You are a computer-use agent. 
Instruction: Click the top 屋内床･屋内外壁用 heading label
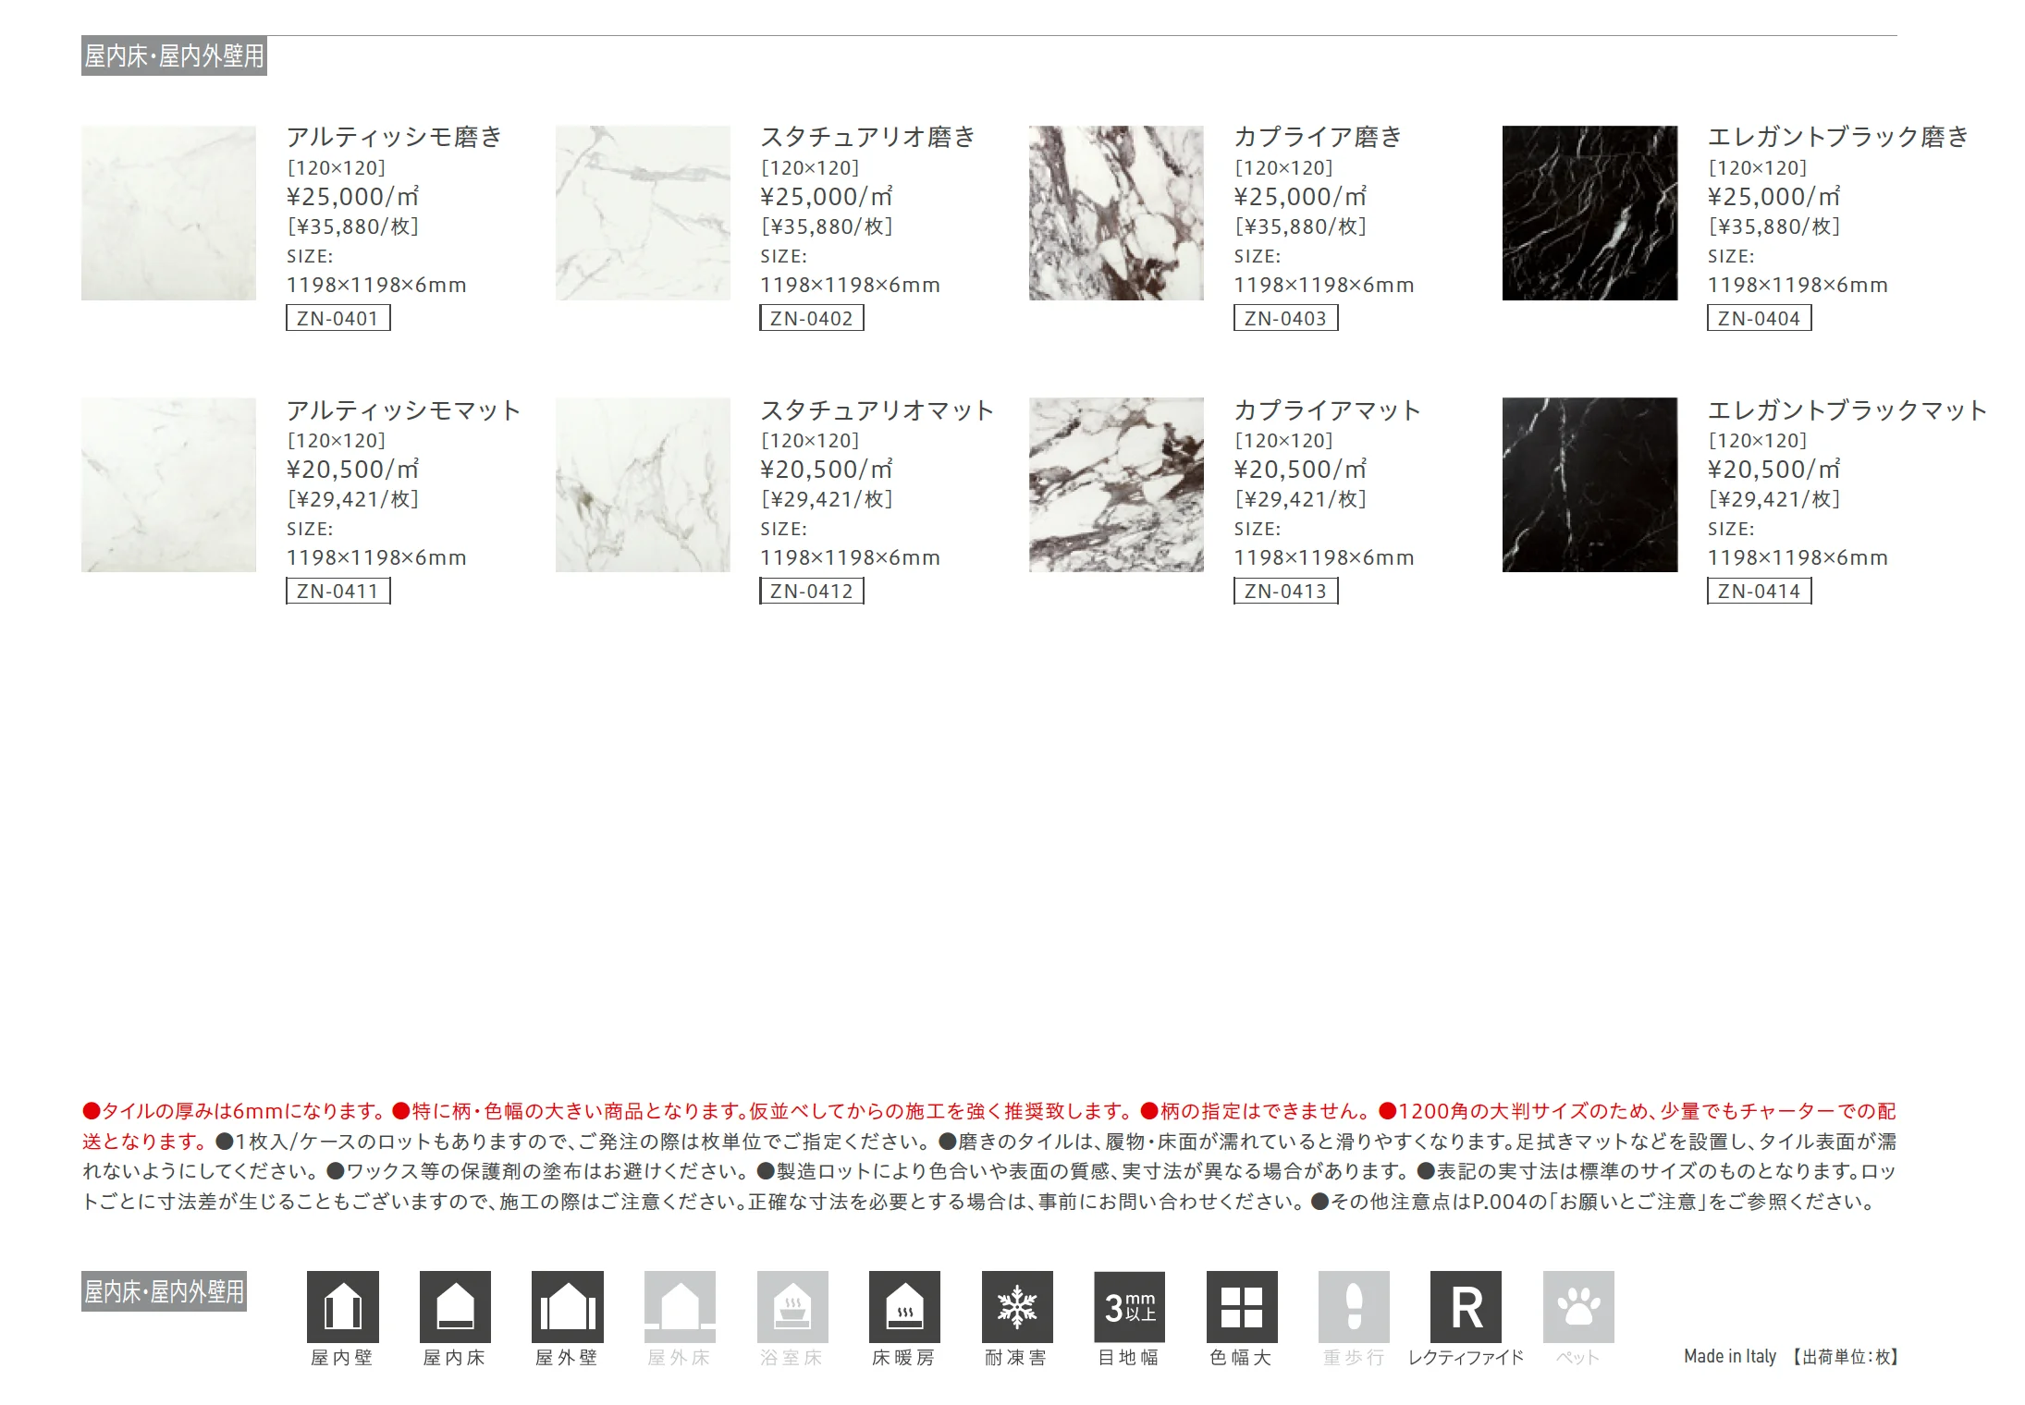click(174, 56)
